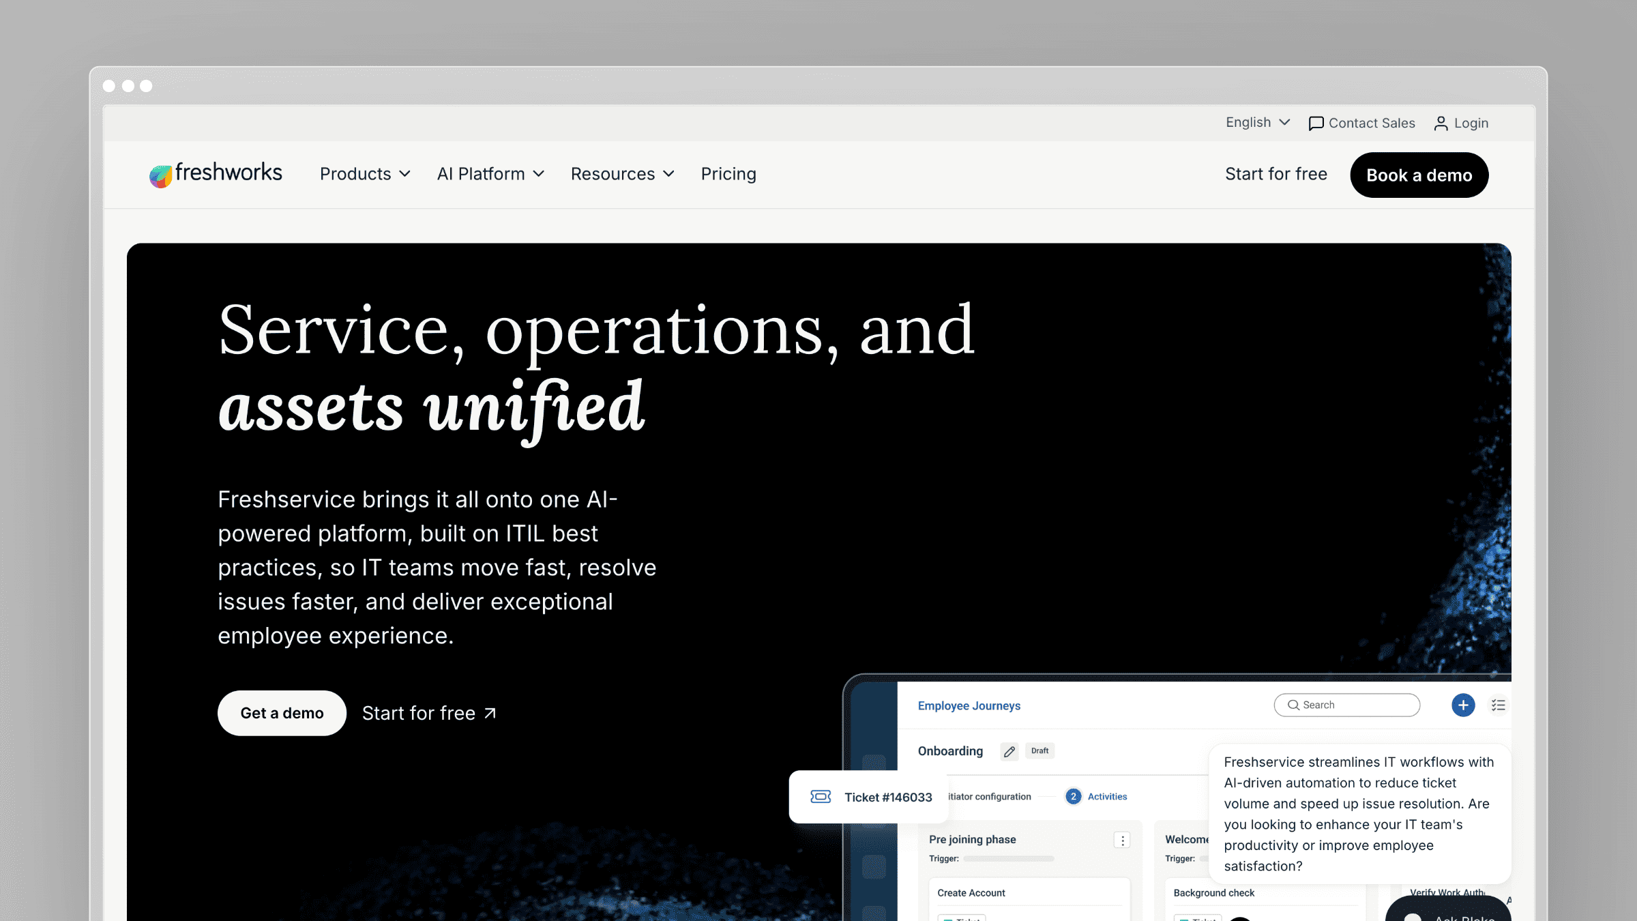The height and width of the screenshot is (921, 1637).
Task: Click the Book a demo button
Action: (1419, 175)
